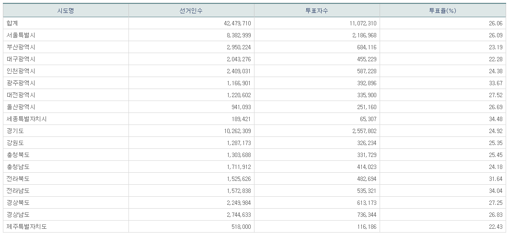This screenshot has width=509, height=235.
Task: Click 전라남도 turnout value 34.04
Action: pyautogui.click(x=496, y=190)
